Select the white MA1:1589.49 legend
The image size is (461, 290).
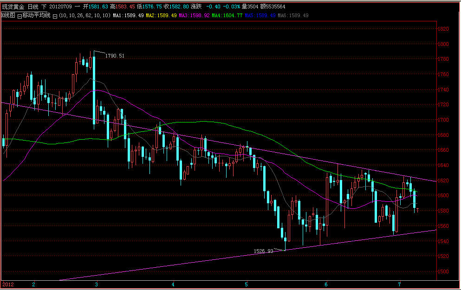click(129, 16)
